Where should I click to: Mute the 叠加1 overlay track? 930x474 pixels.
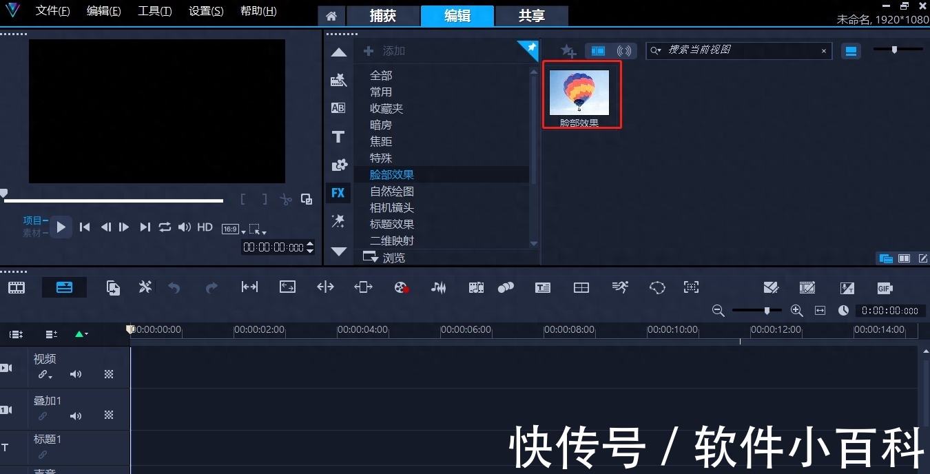tap(76, 415)
